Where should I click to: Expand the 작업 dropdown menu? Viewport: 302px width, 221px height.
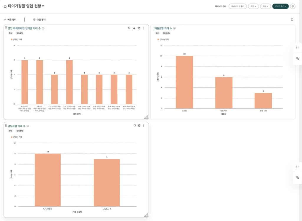pyautogui.click(x=253, y=6)
